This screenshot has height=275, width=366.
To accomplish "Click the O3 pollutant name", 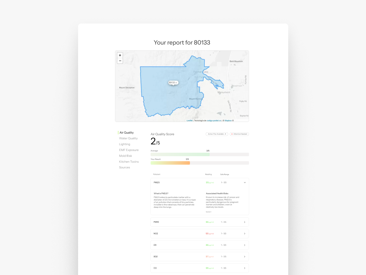I will 155,245.
